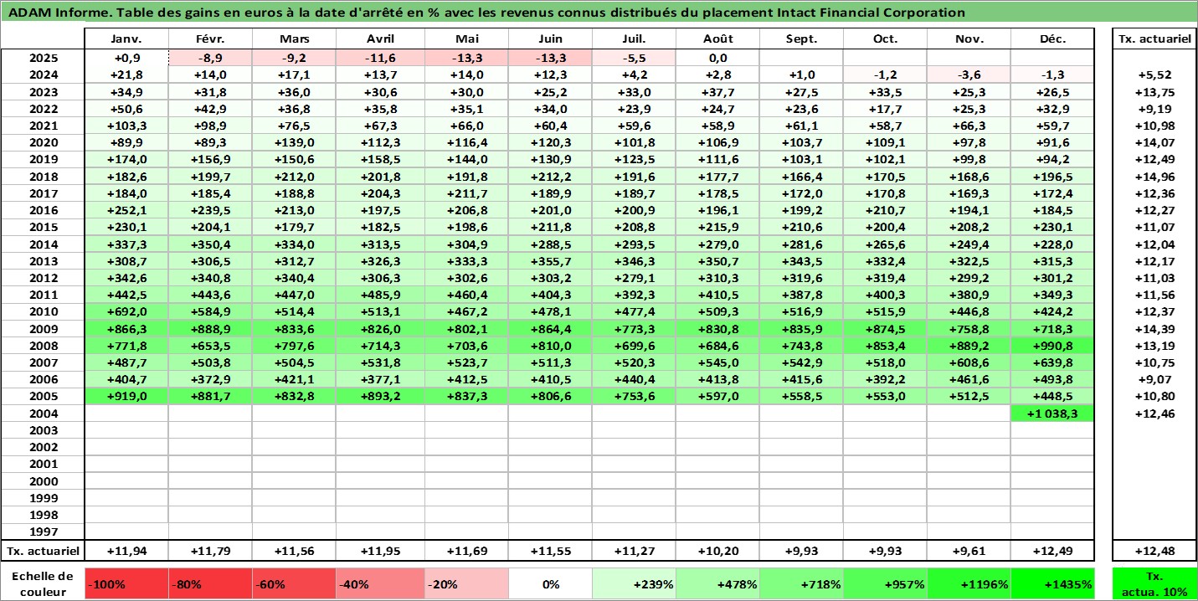Select the Févr. column header

point(211,39)
